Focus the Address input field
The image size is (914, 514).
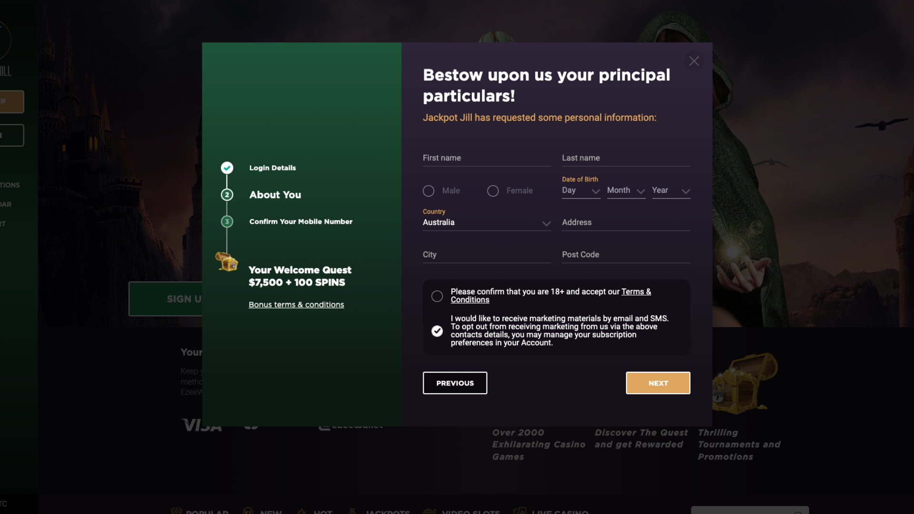[x=626, y=222]
